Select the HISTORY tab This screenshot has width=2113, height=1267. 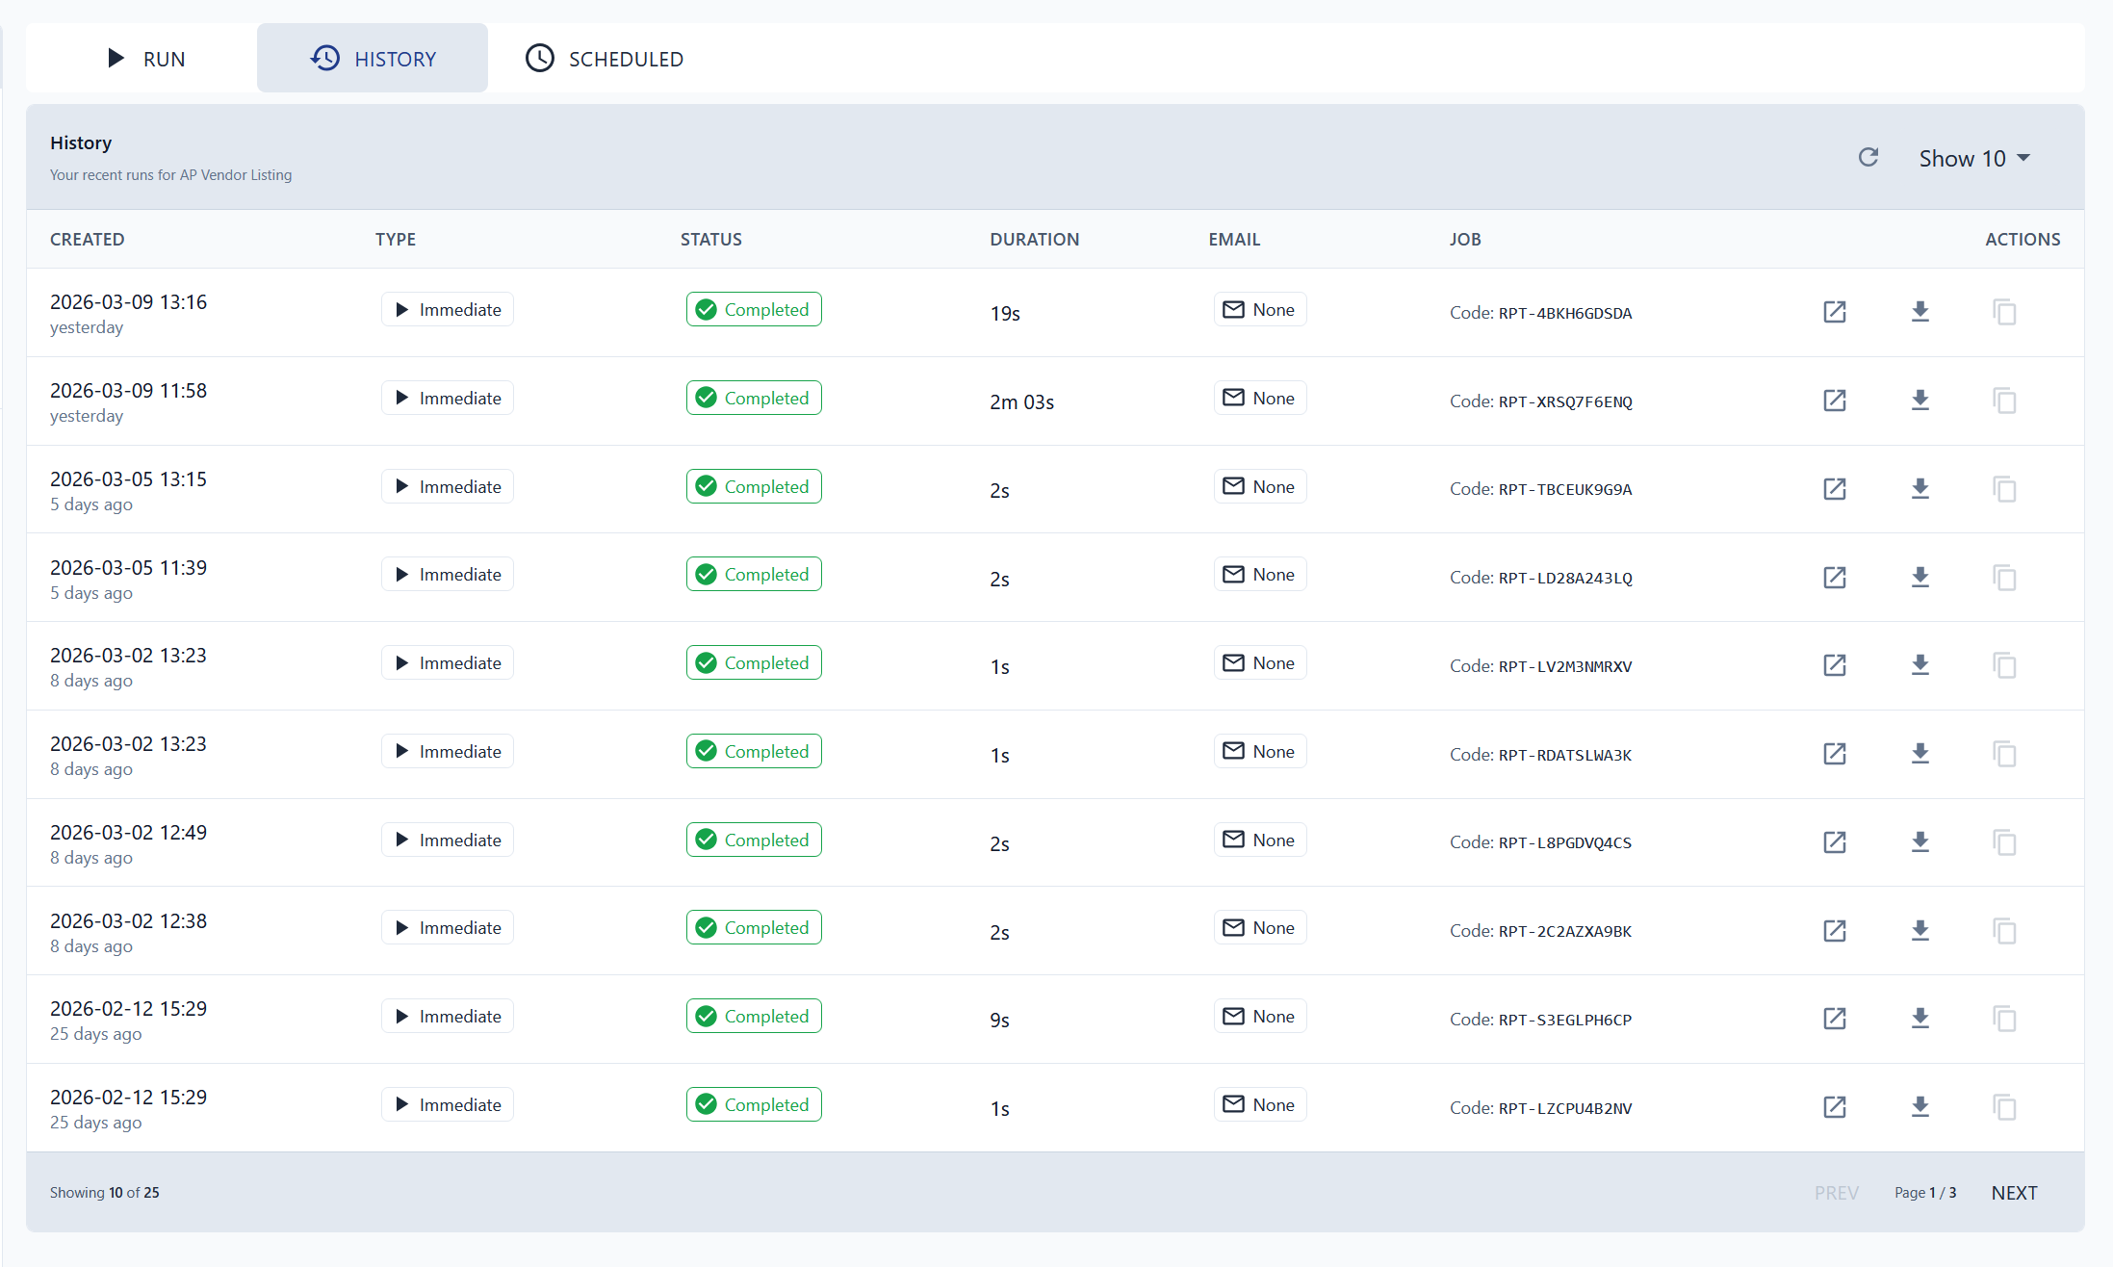pos(373,58)
